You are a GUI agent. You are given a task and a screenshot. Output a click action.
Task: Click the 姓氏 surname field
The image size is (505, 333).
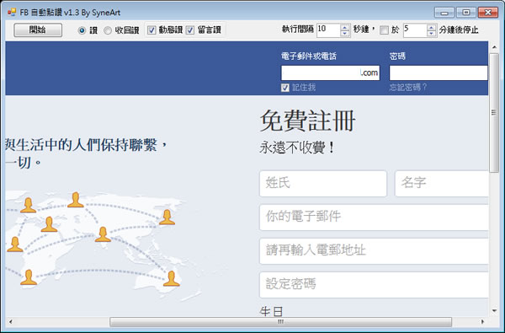click(323, 184)
